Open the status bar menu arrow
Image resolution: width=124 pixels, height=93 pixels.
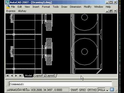(x=107, y=90)
